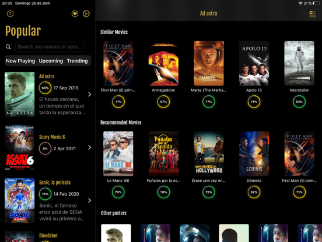322x242 pixels.
Task: Tap Ad astra 60% rating circle
Action: point(45,88)
